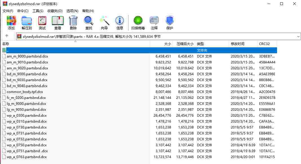Click the parent folder icon in list
This screenshot has height=164, width=301.
4,50
